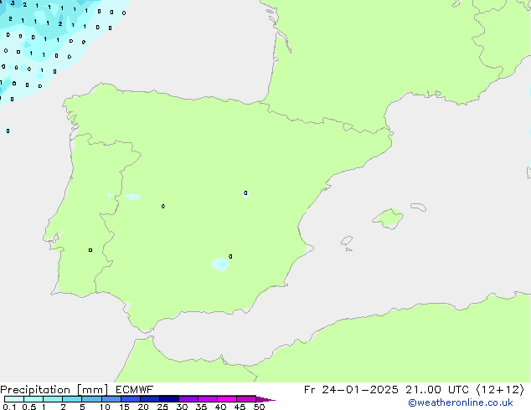Select the 20–25 mm legend swatch
The height and width of the screenshot is (410, 531).
coord(149,399)
